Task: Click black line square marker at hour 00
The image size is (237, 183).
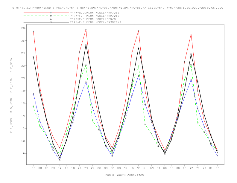Action: (x=34, y=57)
